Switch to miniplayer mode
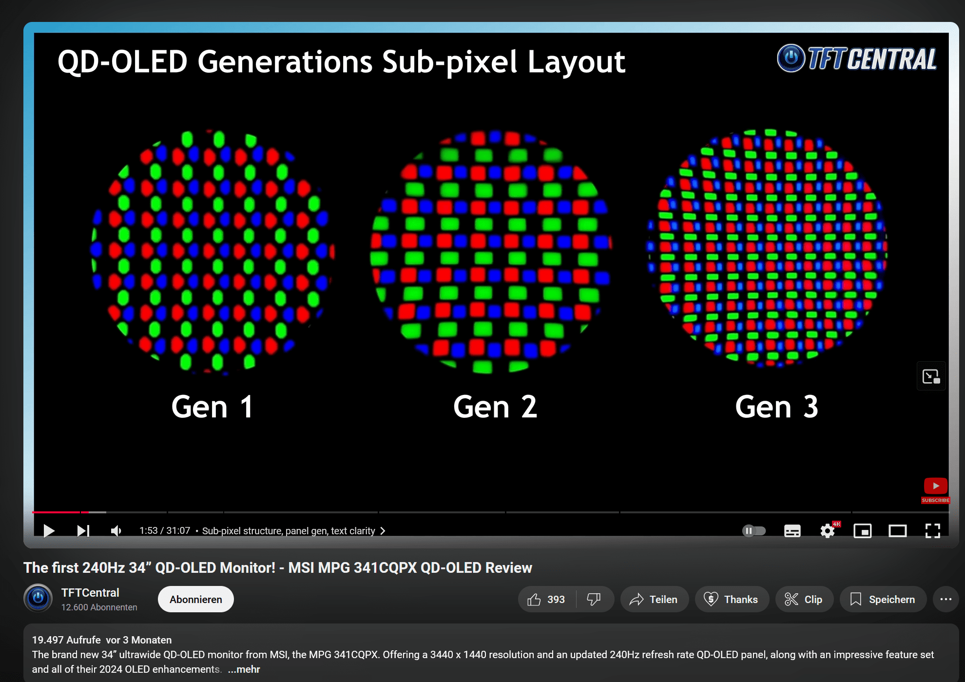The width and height of the screenshot is (965, 682). point(862,530)
